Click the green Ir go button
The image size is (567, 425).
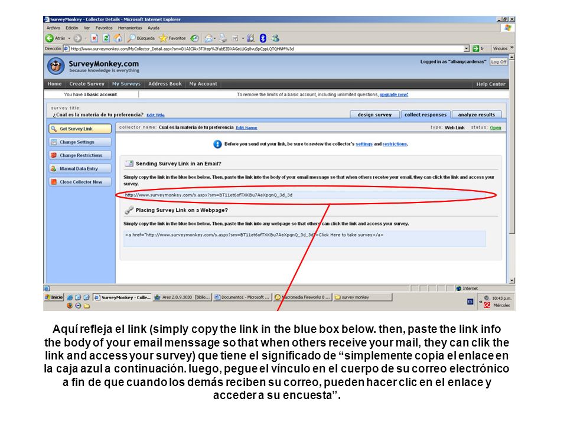478,48
